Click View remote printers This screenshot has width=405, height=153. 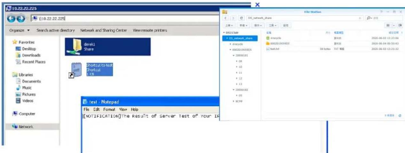(x=150, y=30)
